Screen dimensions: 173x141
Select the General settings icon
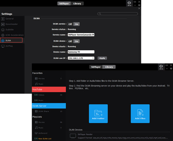(x=3, y=19)
